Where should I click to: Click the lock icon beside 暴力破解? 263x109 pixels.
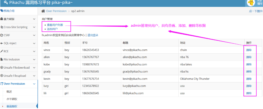tap(2, 19)
